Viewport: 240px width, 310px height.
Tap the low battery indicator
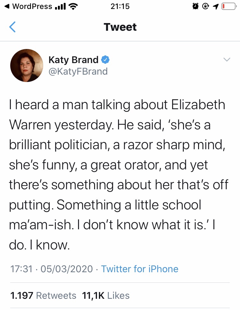tap(228, 6)
